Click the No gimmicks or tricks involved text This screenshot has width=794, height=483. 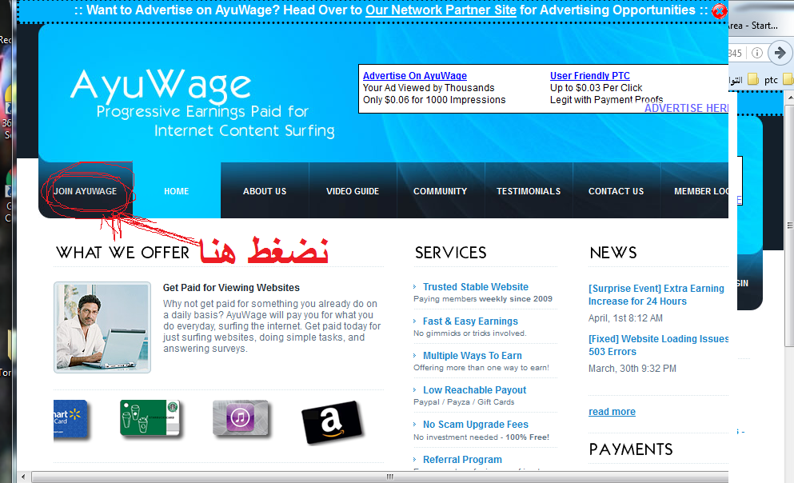(x=470, y=333)
